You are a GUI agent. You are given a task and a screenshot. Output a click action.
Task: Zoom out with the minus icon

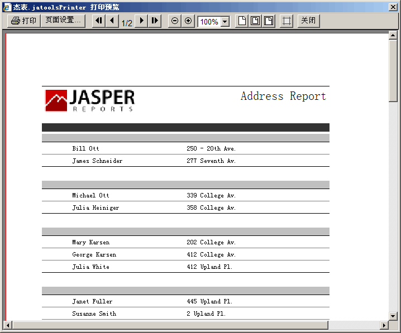coord(175,21)
